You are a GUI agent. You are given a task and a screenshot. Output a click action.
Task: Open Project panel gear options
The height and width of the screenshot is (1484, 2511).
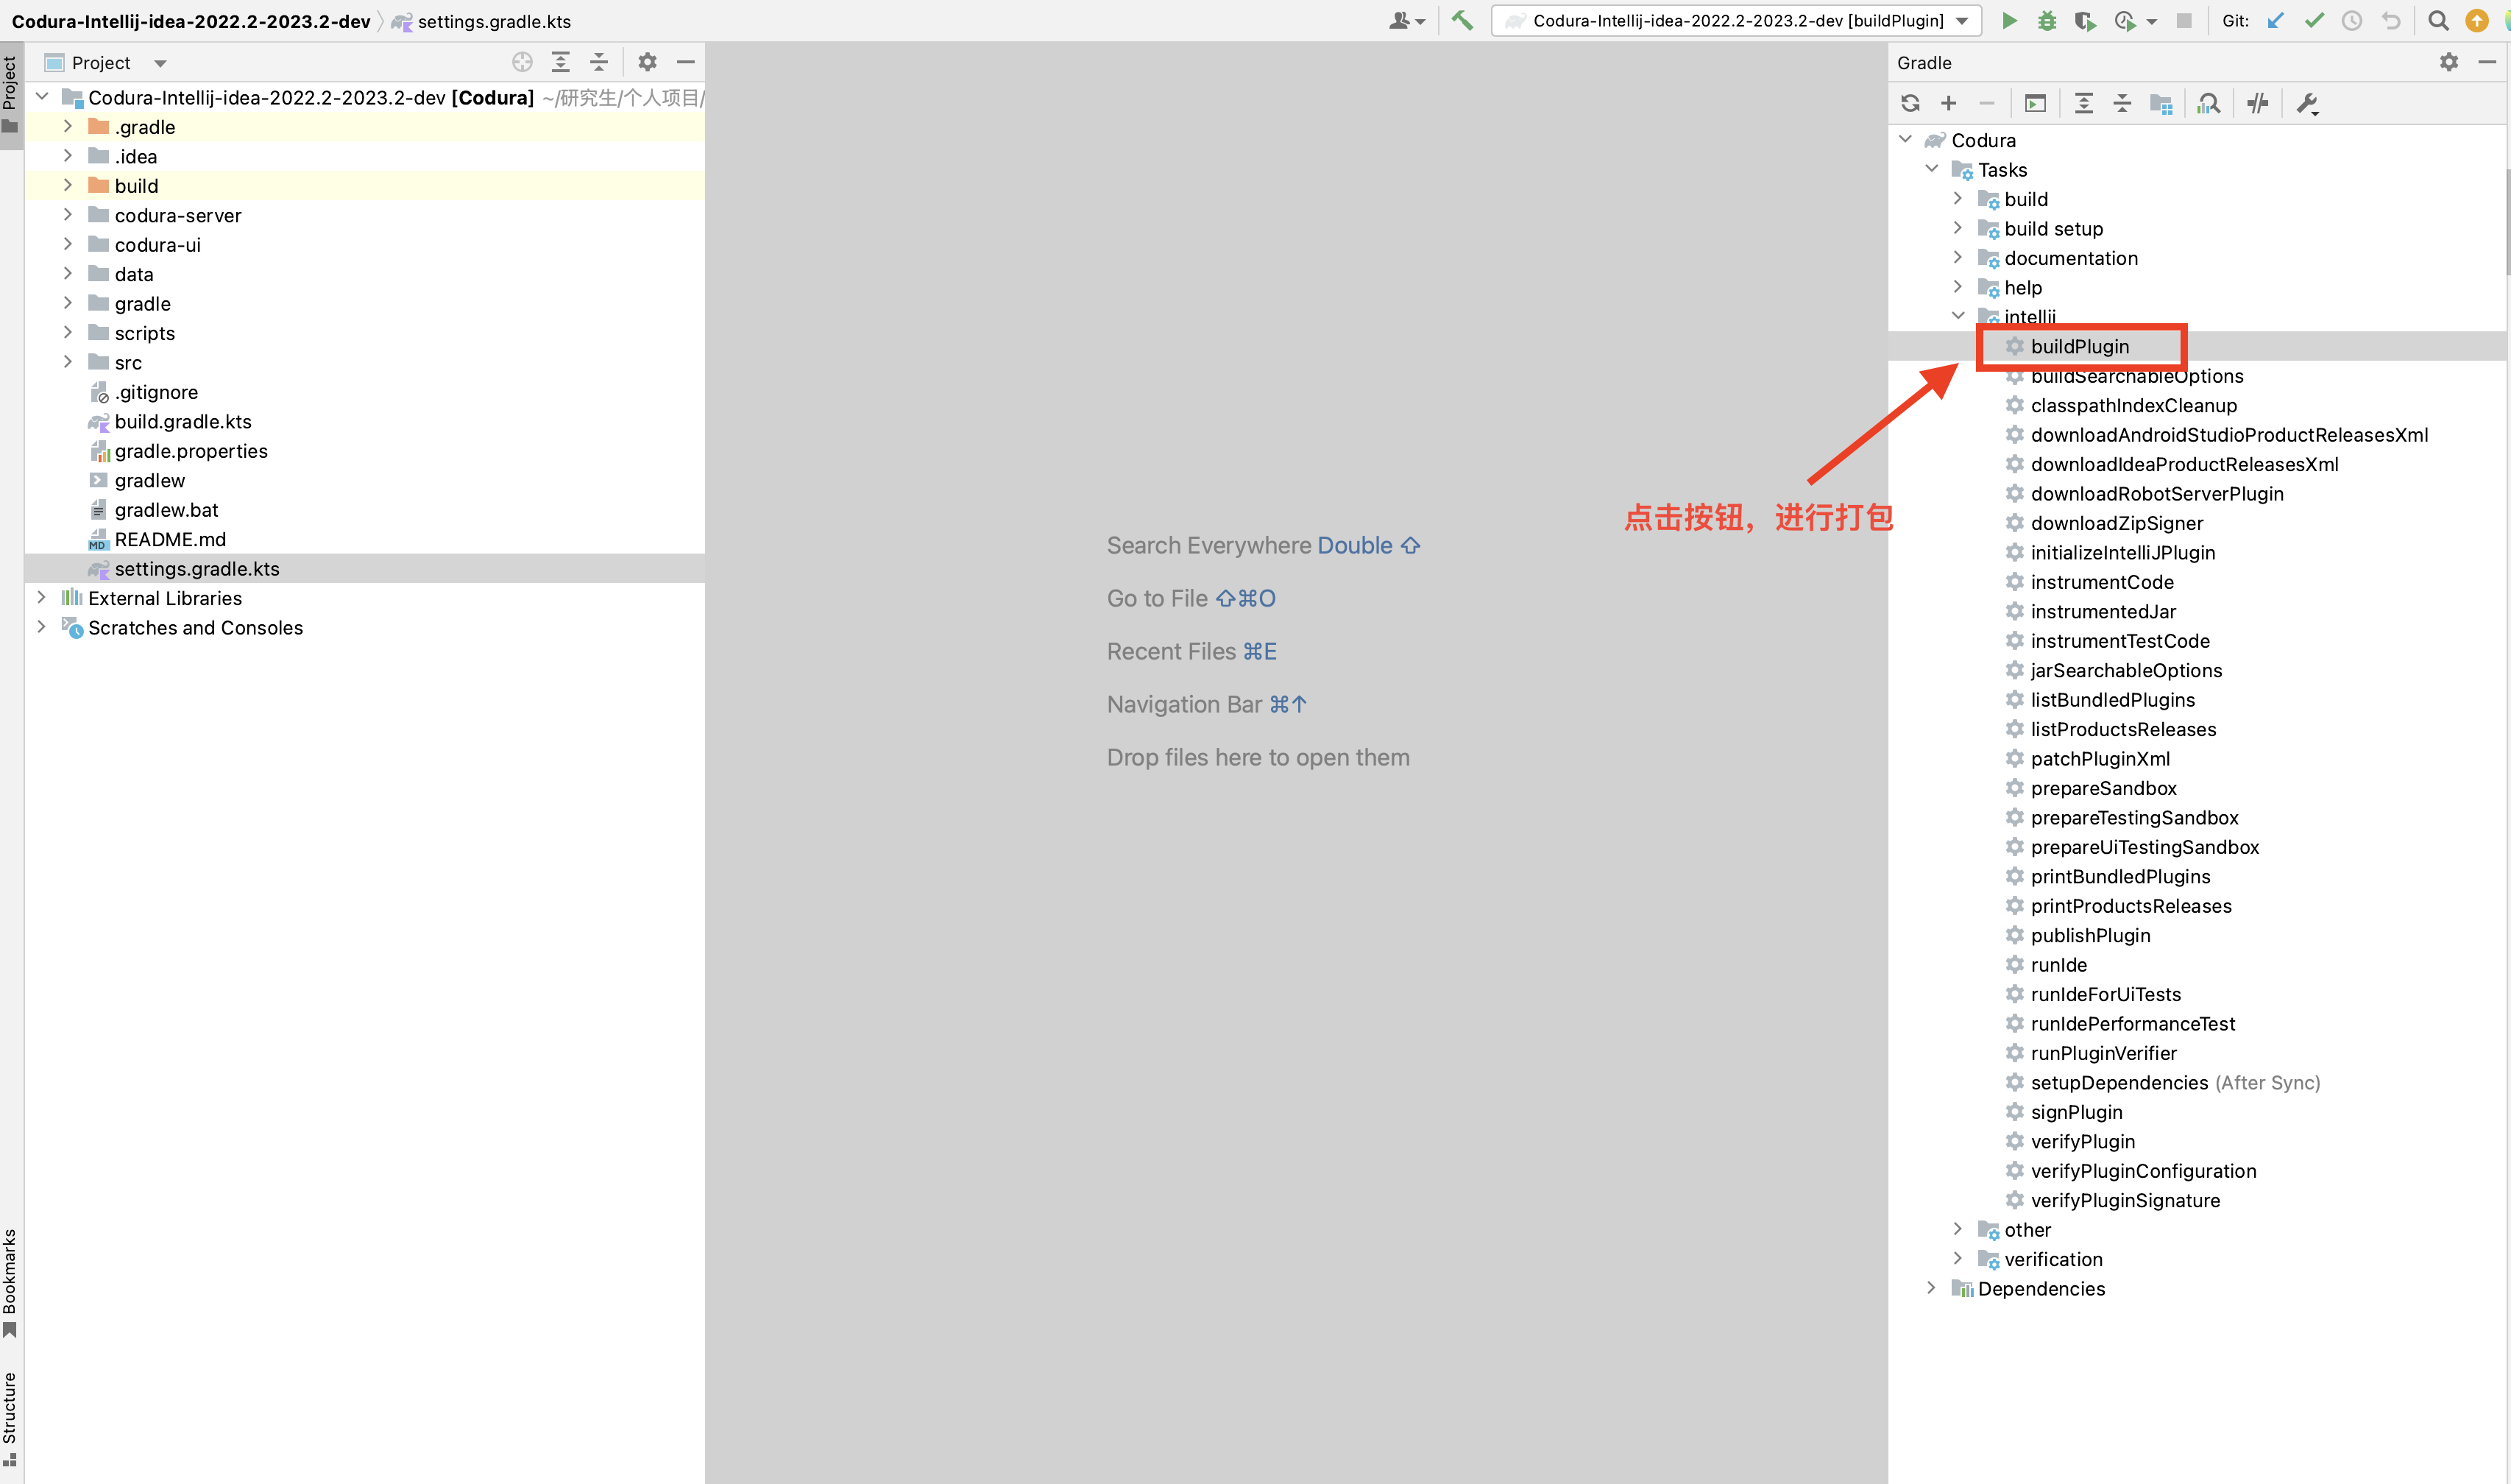click(648, 62)
